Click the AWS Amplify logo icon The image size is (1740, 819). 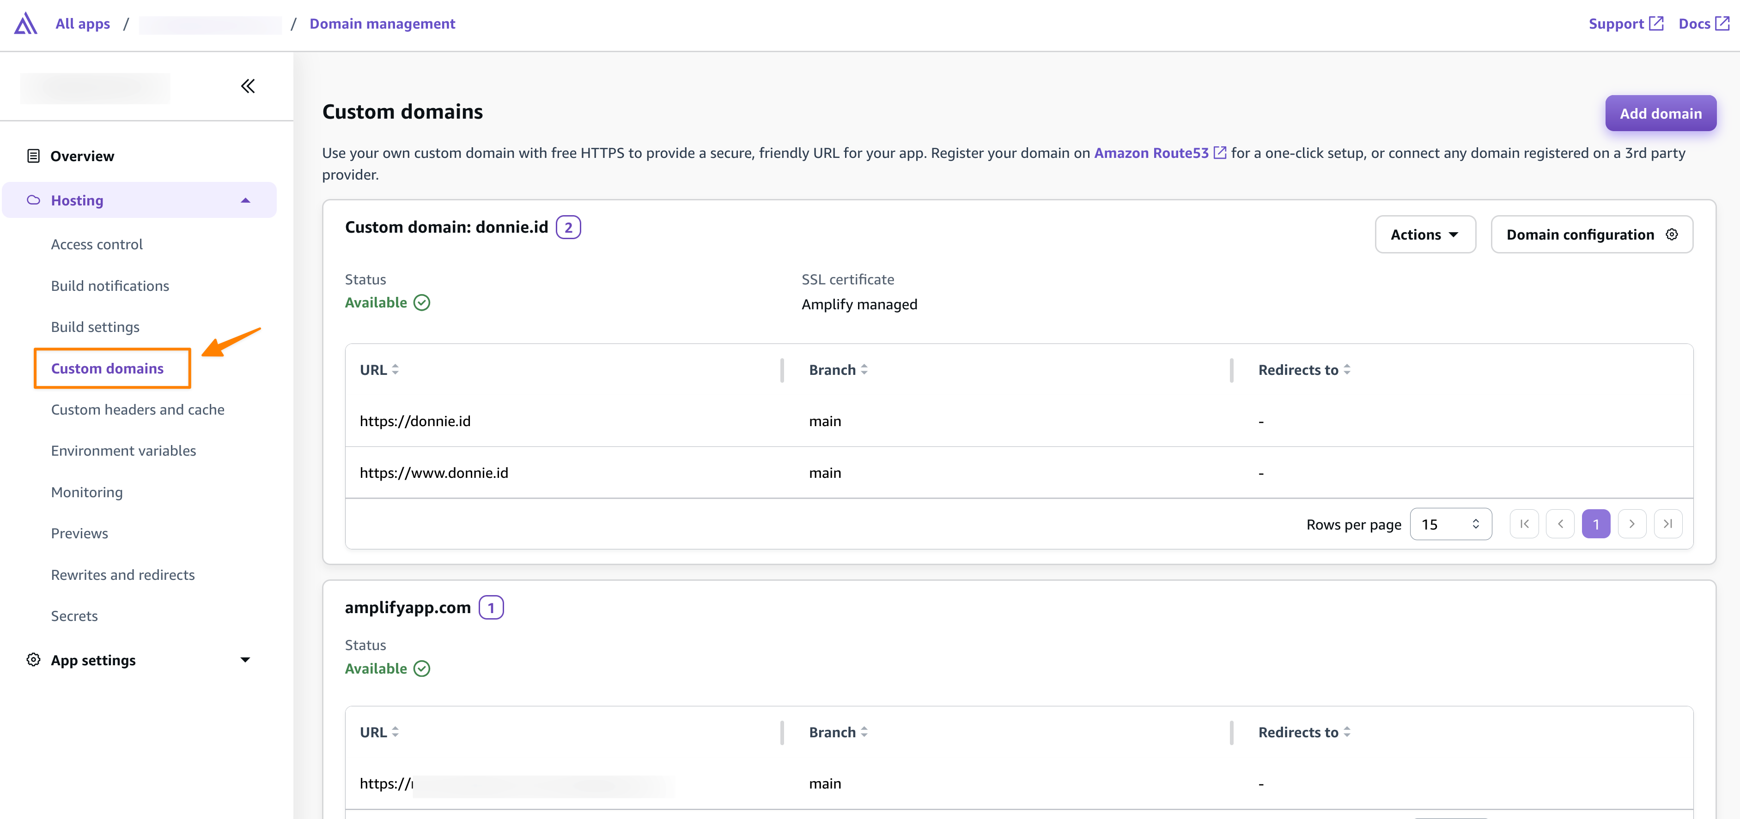(26, 24)
